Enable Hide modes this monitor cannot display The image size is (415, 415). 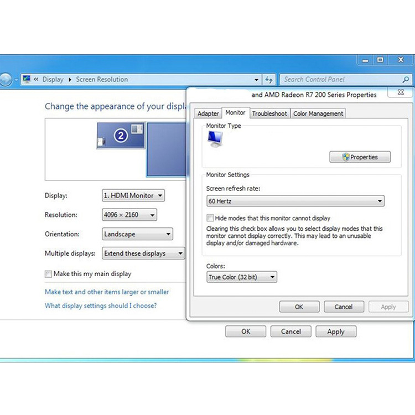tap(210, 218)
